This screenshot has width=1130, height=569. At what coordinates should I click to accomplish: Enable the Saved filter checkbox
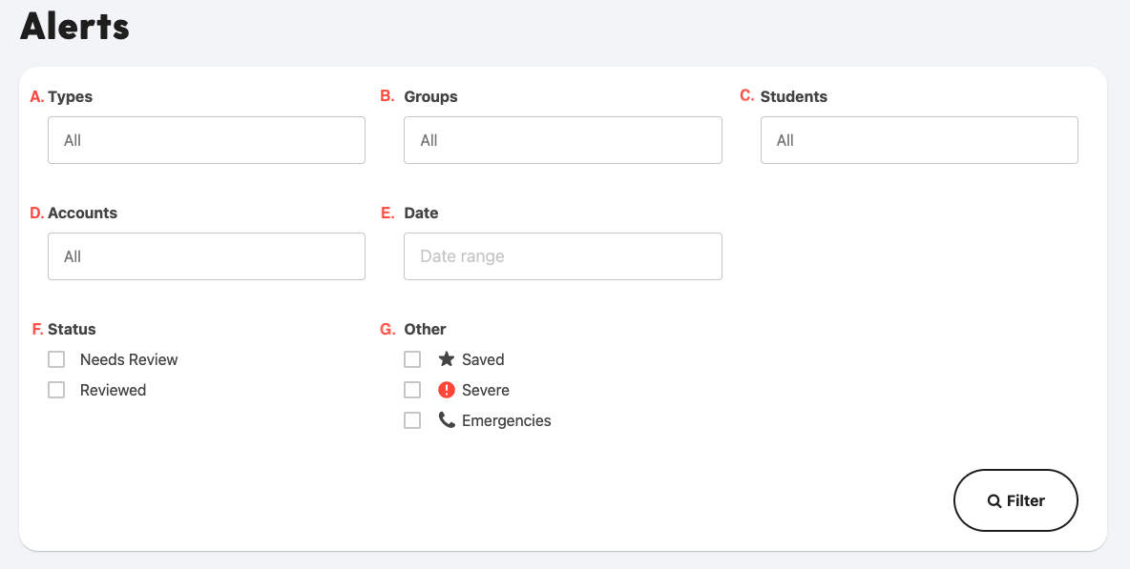click(412, 359)
